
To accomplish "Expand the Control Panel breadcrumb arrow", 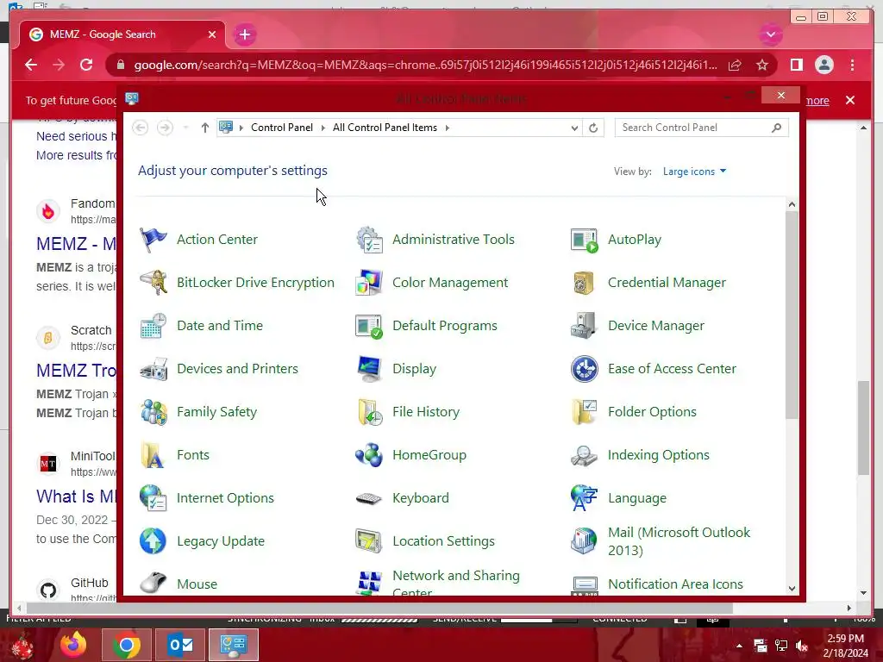I will coord(323,128).
